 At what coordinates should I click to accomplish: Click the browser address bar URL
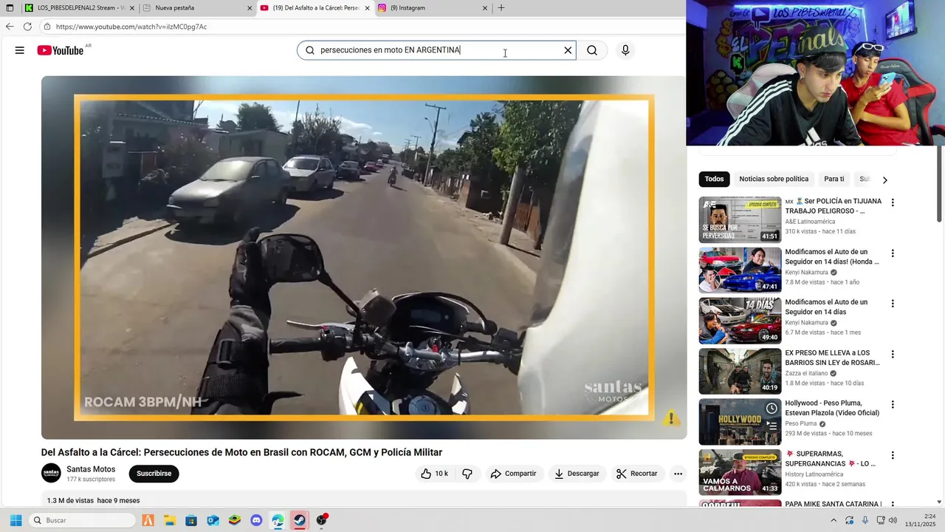[131, 27]
